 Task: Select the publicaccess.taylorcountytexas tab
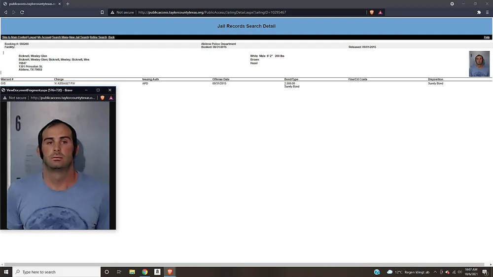pyautogui.click(x=32, y=4)
